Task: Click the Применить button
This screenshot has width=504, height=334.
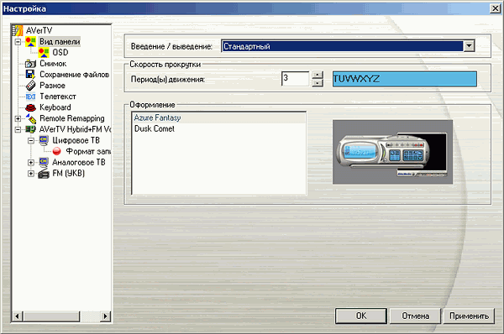Action: coord(469,316)
